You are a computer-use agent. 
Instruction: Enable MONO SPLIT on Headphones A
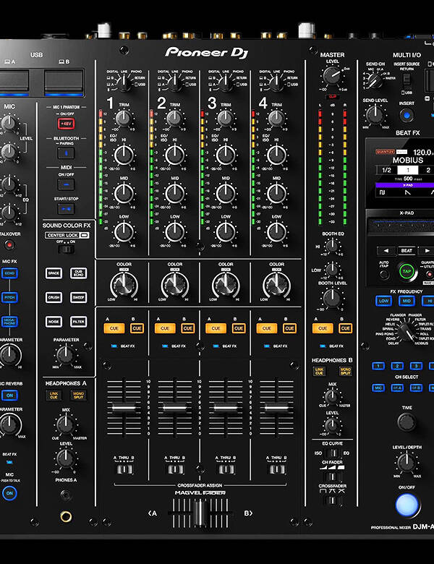click(x=78, y=396)
